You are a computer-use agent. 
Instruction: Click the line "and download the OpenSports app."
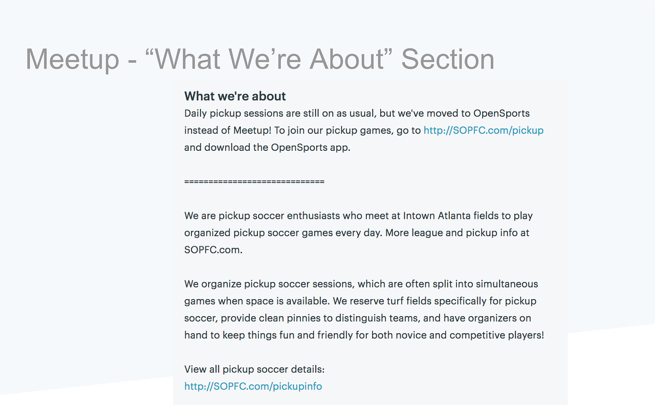[x=267, y=147]
